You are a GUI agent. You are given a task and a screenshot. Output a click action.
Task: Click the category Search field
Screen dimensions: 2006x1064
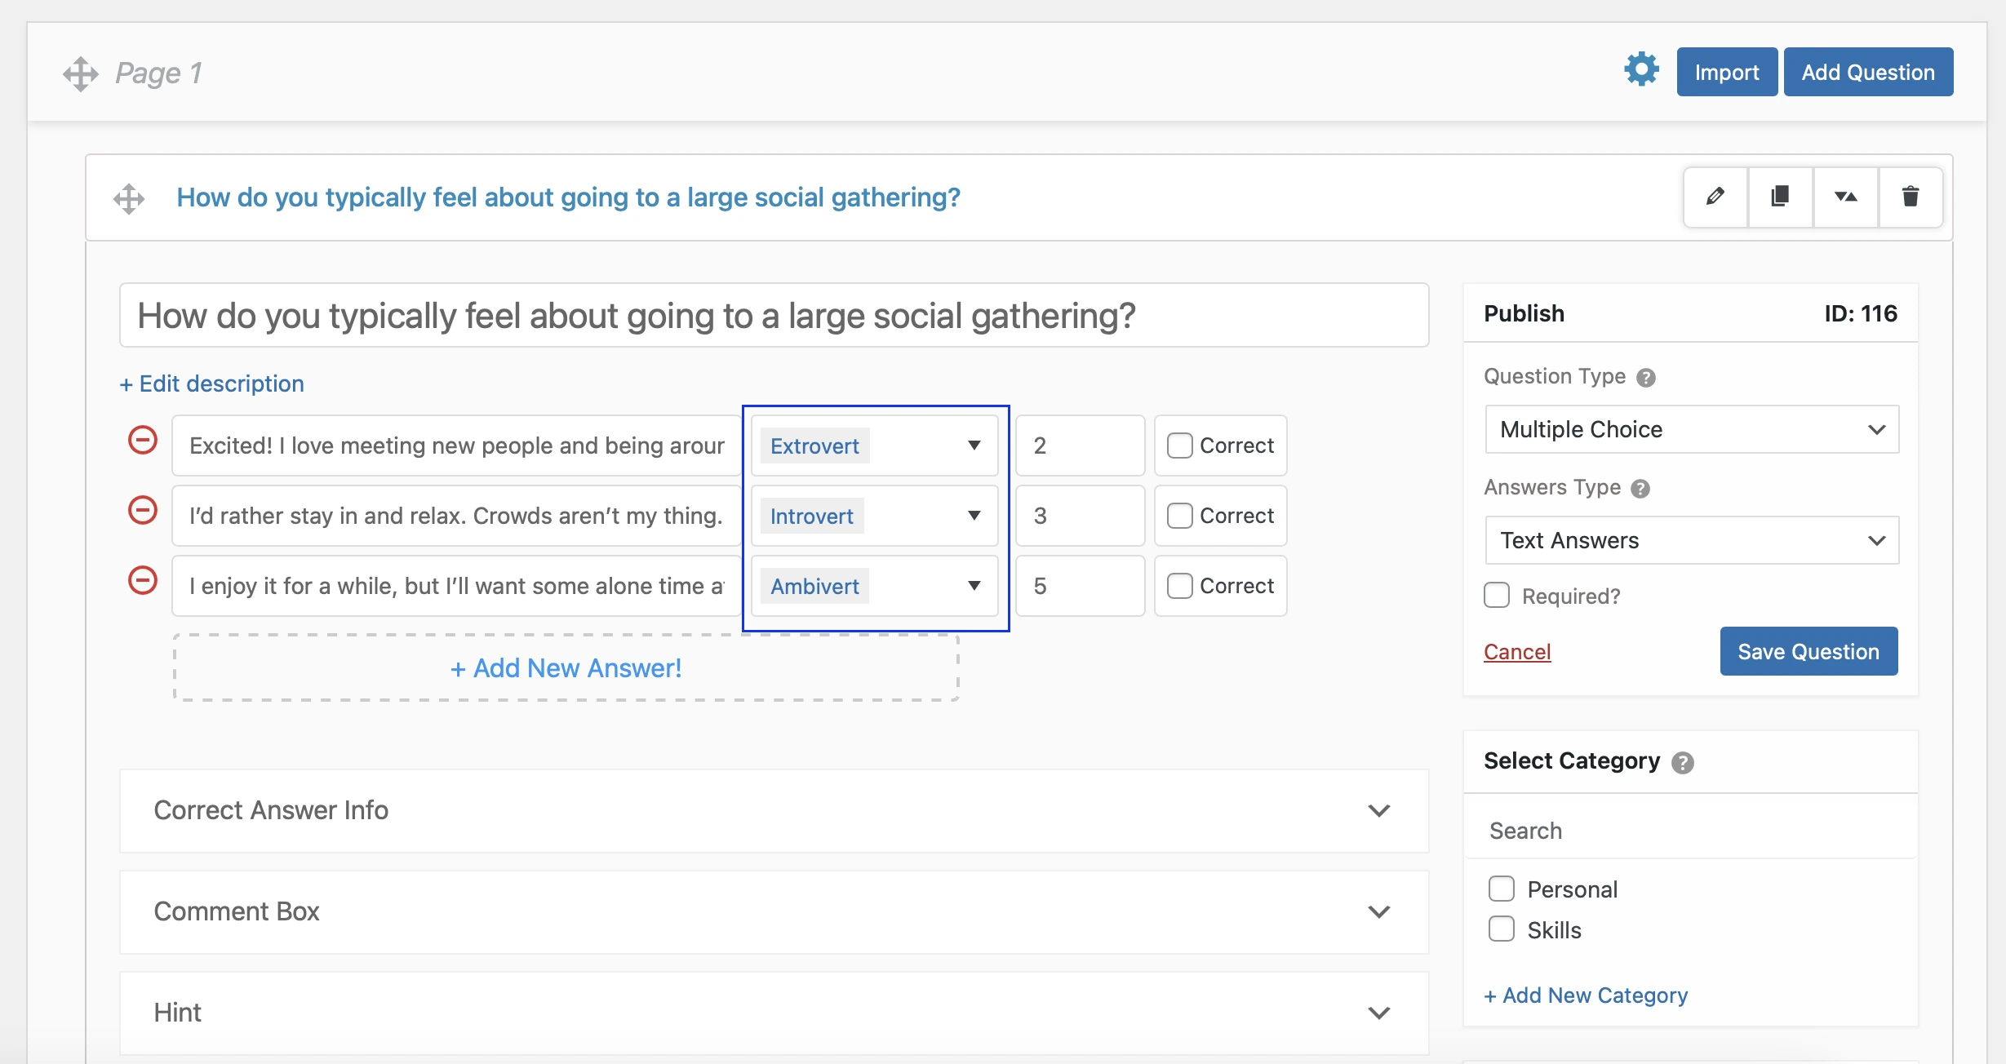(1689, 831)
